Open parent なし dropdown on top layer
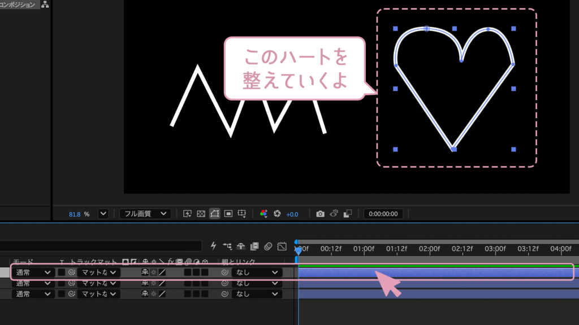Viewport: 579px width, 325px height. 257,273
